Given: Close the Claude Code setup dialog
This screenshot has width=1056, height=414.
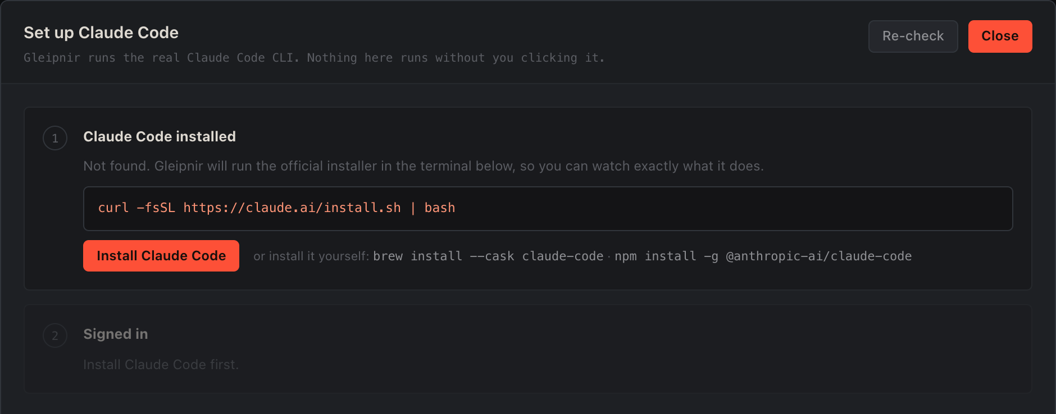Looking at the screenshot, I should [1000, 36].
